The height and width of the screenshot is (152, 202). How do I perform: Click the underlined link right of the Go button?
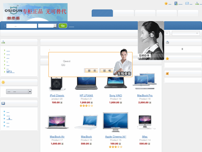(x=71, y=26)
